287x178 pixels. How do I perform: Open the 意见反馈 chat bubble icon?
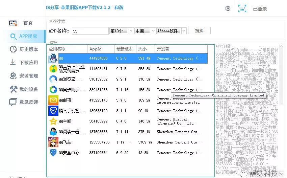click(13, 102)
